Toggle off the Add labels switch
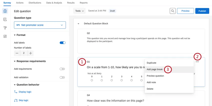The width and height of the screenshot is (212, 106). [x=62, y=43]
